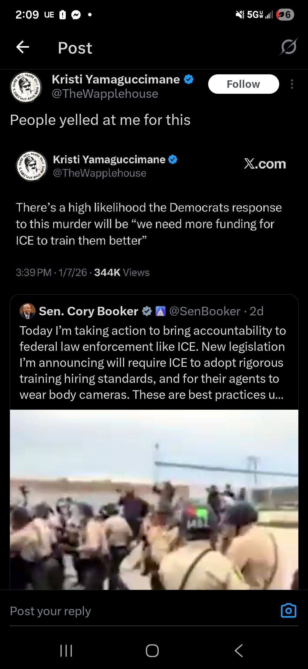
Task: Tap the blue verified badge beside Kristi
Action: (189, 79)
